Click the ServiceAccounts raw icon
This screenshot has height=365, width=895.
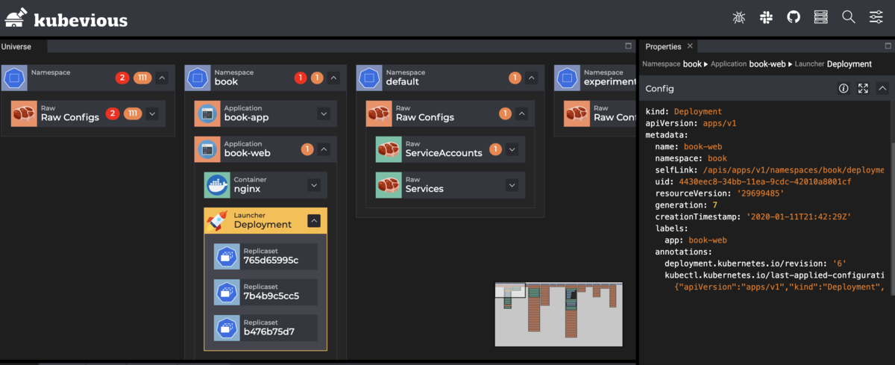(x=388, y=149)
